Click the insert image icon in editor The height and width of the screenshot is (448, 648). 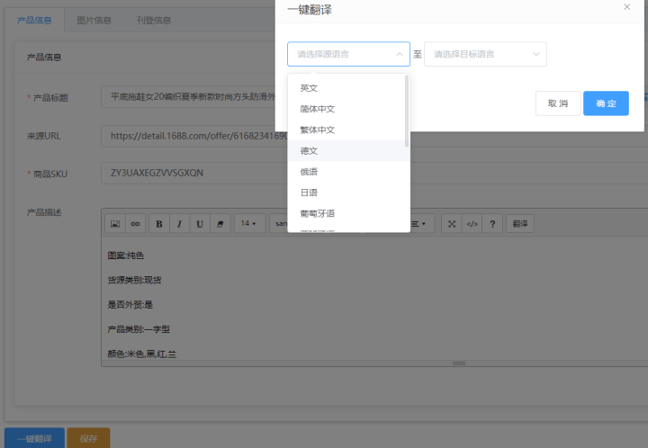[x=115, y=224]
